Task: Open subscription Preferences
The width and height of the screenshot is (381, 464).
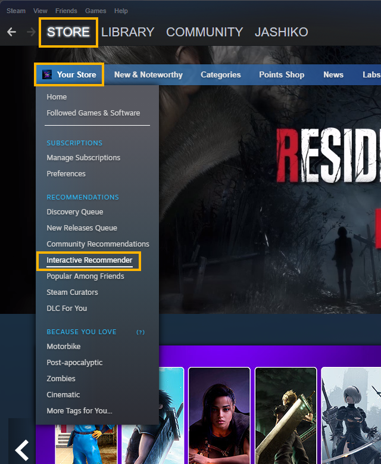Action: [x=66, y=174]
